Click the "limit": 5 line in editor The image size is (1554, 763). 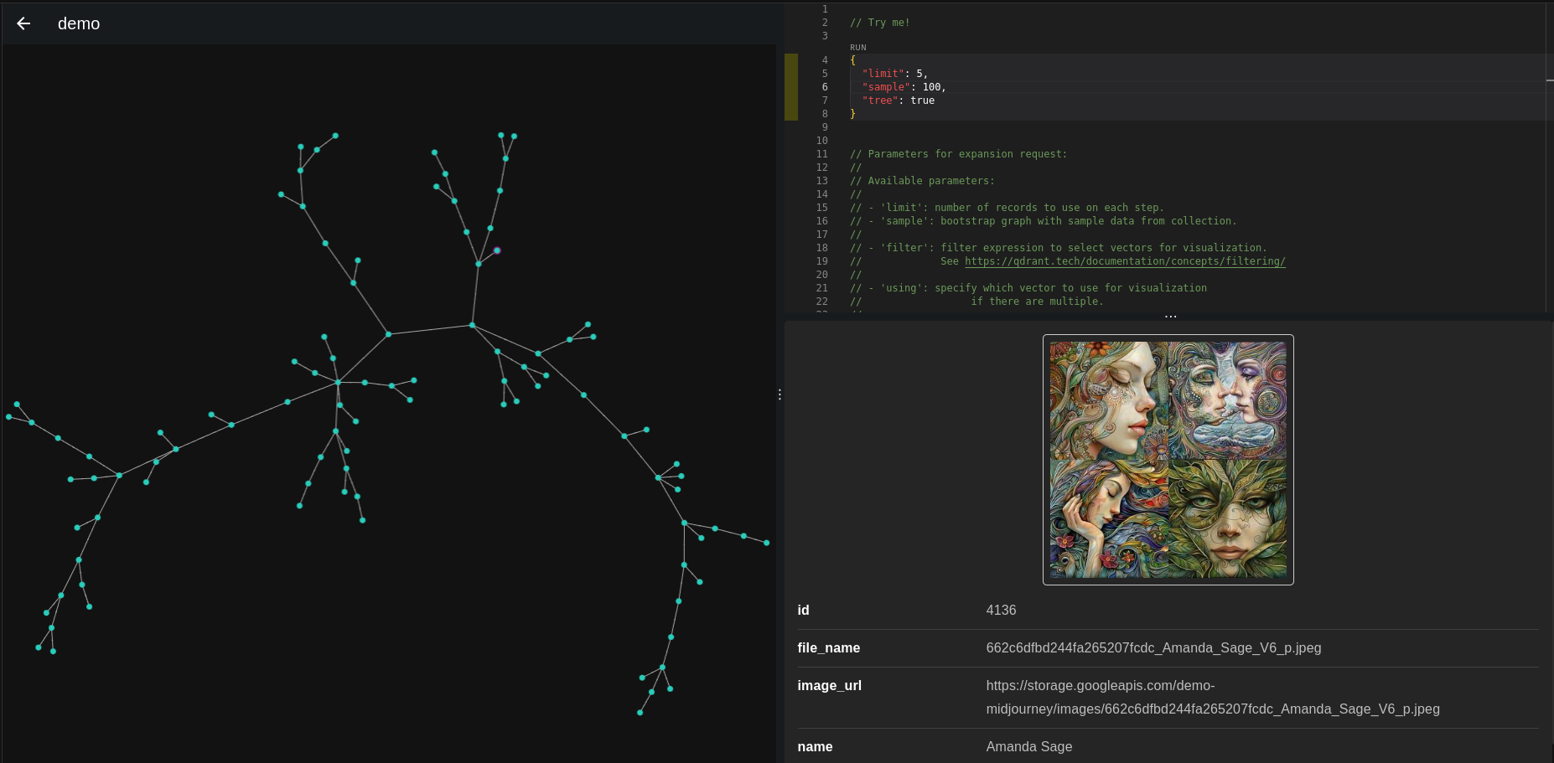click(894, 74)
